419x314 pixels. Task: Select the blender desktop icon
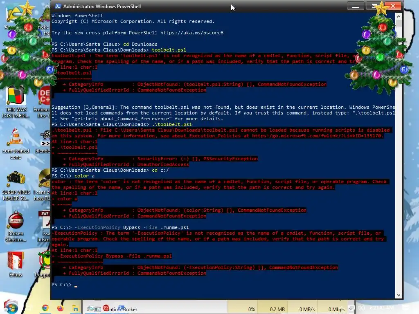tap(43, 143)
